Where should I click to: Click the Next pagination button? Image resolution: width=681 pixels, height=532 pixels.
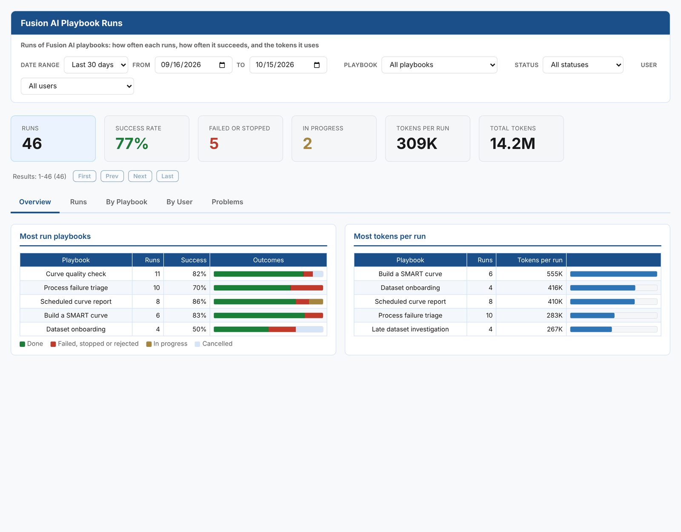pyautogui.click(x=140, y=176)
